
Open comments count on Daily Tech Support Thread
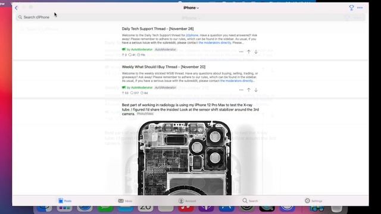(x=132, y=55)
